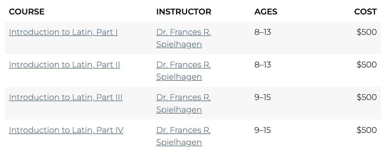Click the 9–15 ages cell for Part III
The image size is (385, 153).
point(263,97)
